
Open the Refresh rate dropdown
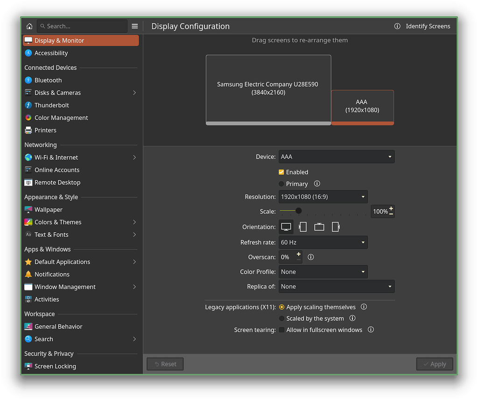(x=323, y=242)
